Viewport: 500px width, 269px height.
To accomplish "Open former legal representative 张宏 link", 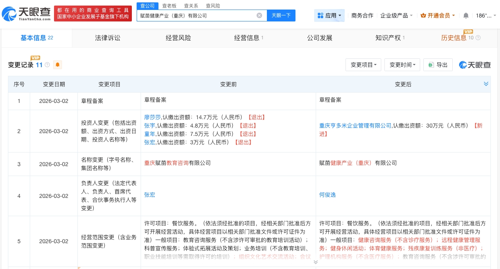I will pos(150,195).
